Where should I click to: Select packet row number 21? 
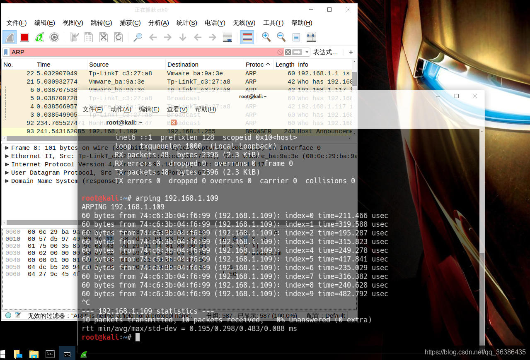pos(177,82)
